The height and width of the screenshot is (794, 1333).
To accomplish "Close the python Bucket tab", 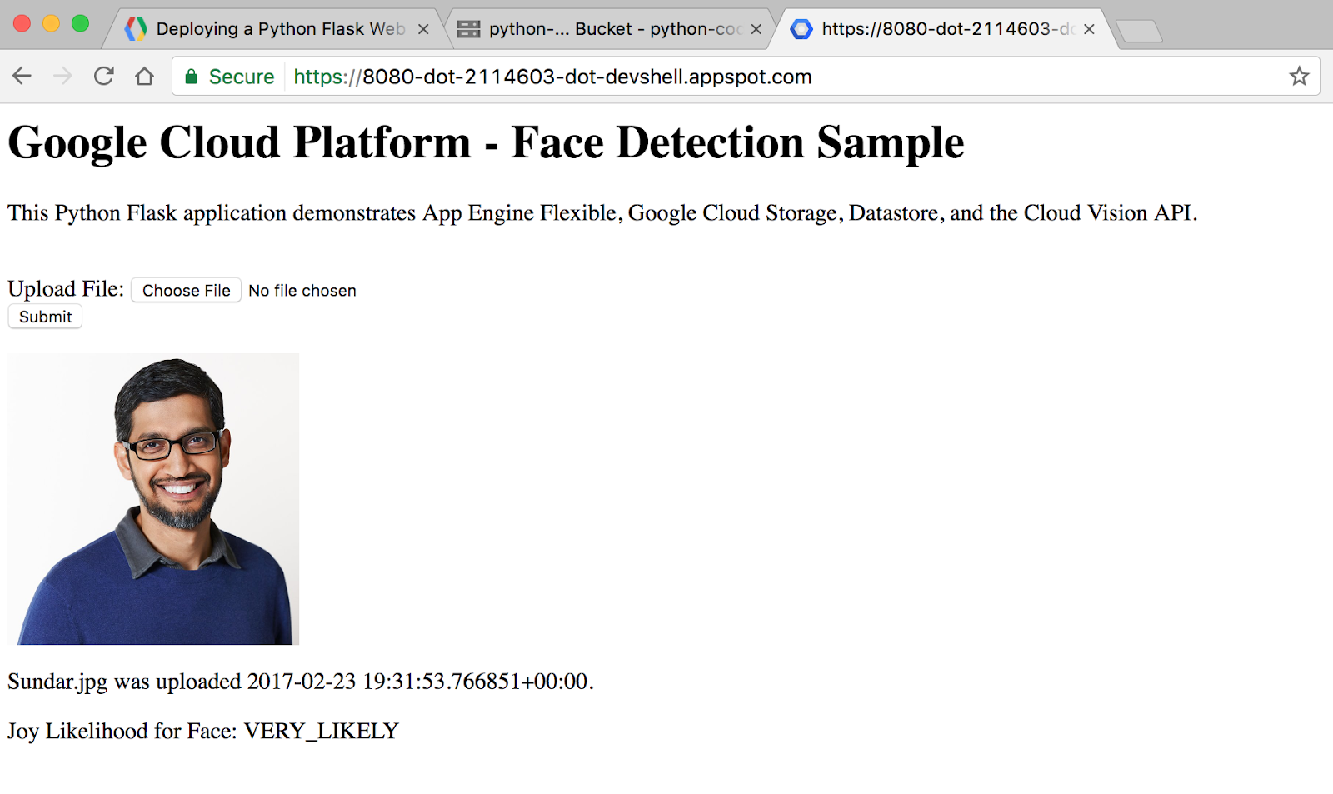I will [755, 27].
